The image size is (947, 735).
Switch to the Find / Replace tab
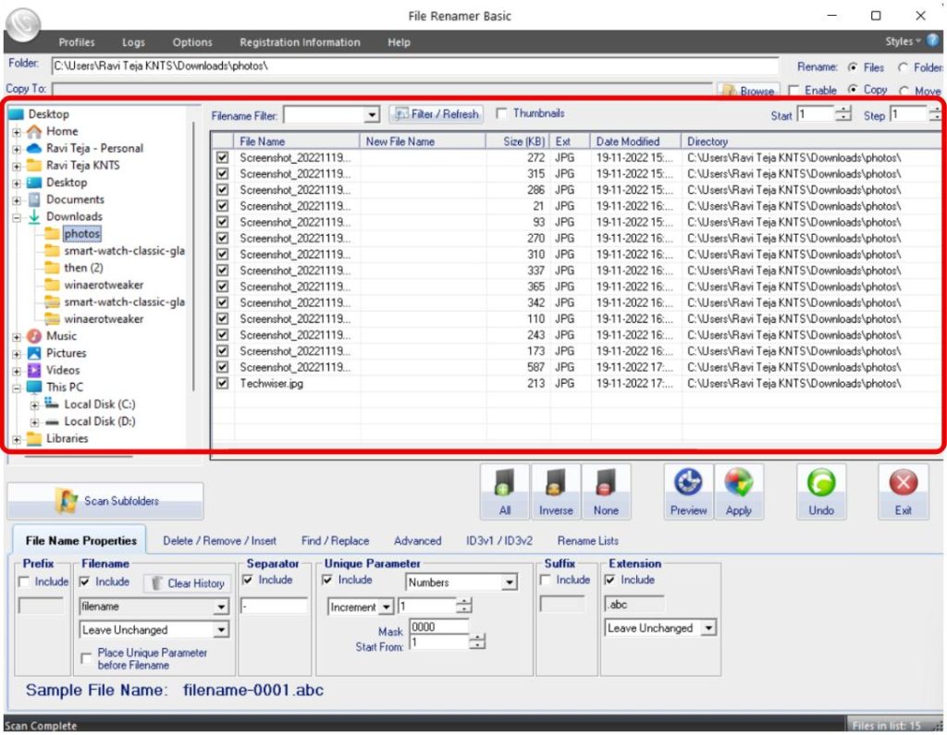coord(335,541)
